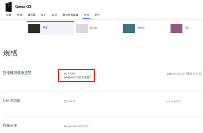Go to the 音訊 audio tab
This screenshot has width=203, height=133.
pyautogui.click(x=44, y=15)
